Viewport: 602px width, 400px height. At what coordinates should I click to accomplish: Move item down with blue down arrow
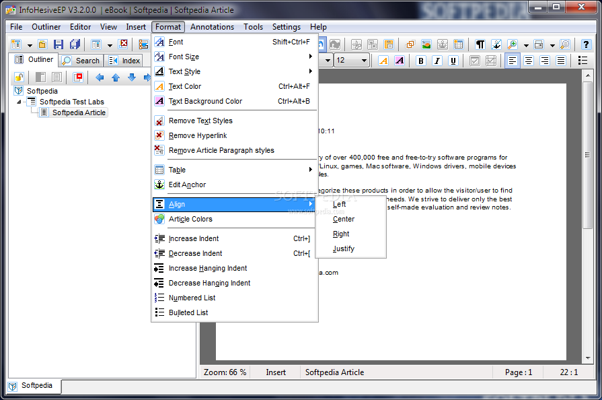[x=132, y=77]
